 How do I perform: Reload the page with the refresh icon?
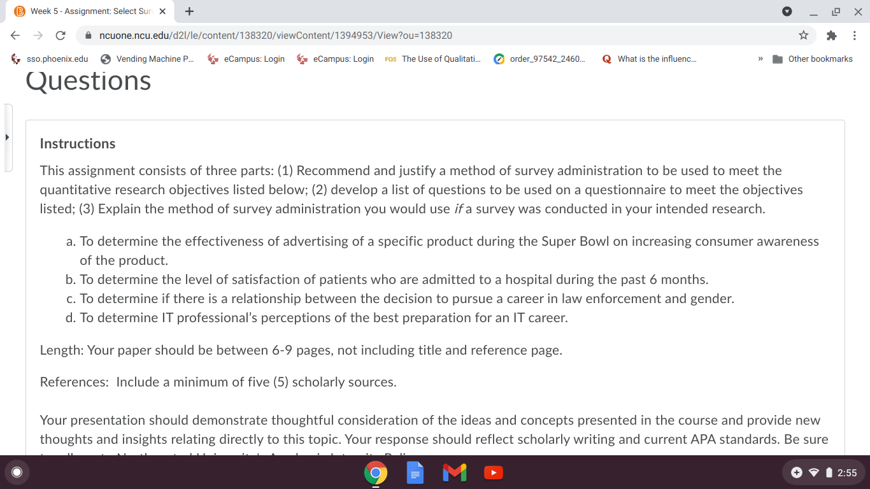61,35
